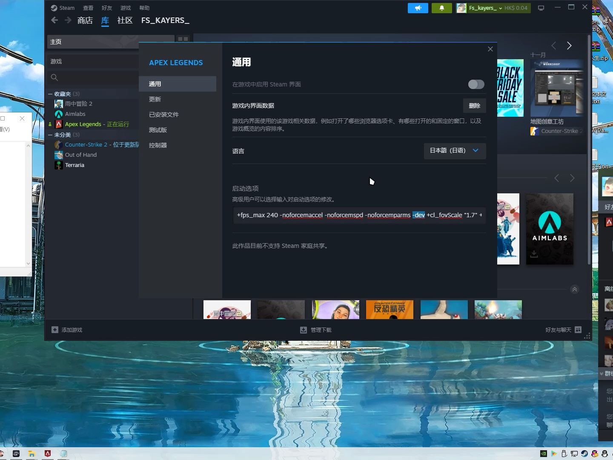Image resolution: width=613 pixels, height=460 pixels.
Task: Click 好友与聊天 in the bottom bar
Action: 563,330
